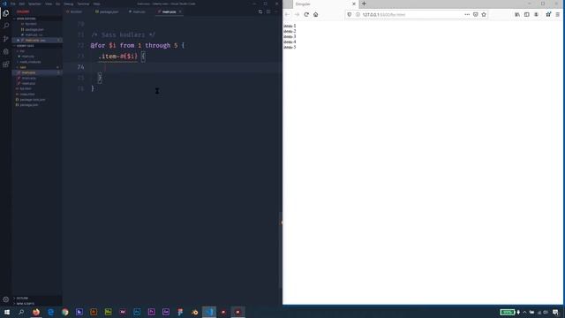The width and height of the screenshot is (565, 318).
Task: Open the page actions ellipsis in the address bar
Action: coord(467,14)
